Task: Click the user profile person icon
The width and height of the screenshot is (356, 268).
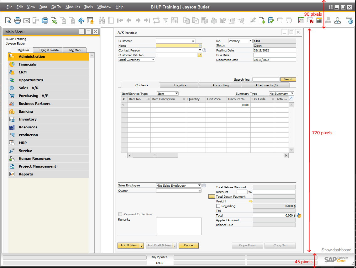Action: (x=338, y=20)
